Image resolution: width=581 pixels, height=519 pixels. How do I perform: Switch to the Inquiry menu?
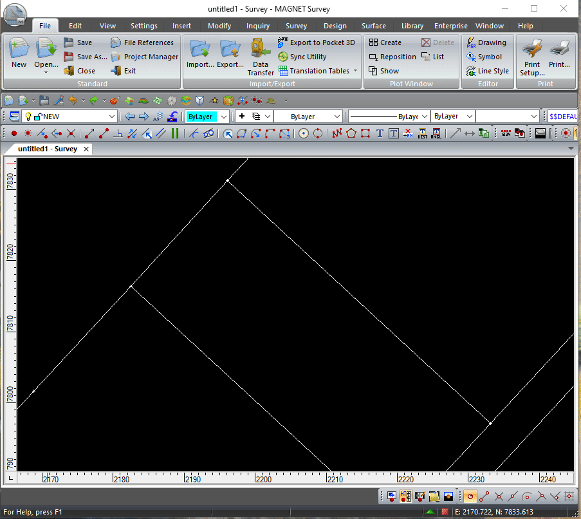point(257,26)
